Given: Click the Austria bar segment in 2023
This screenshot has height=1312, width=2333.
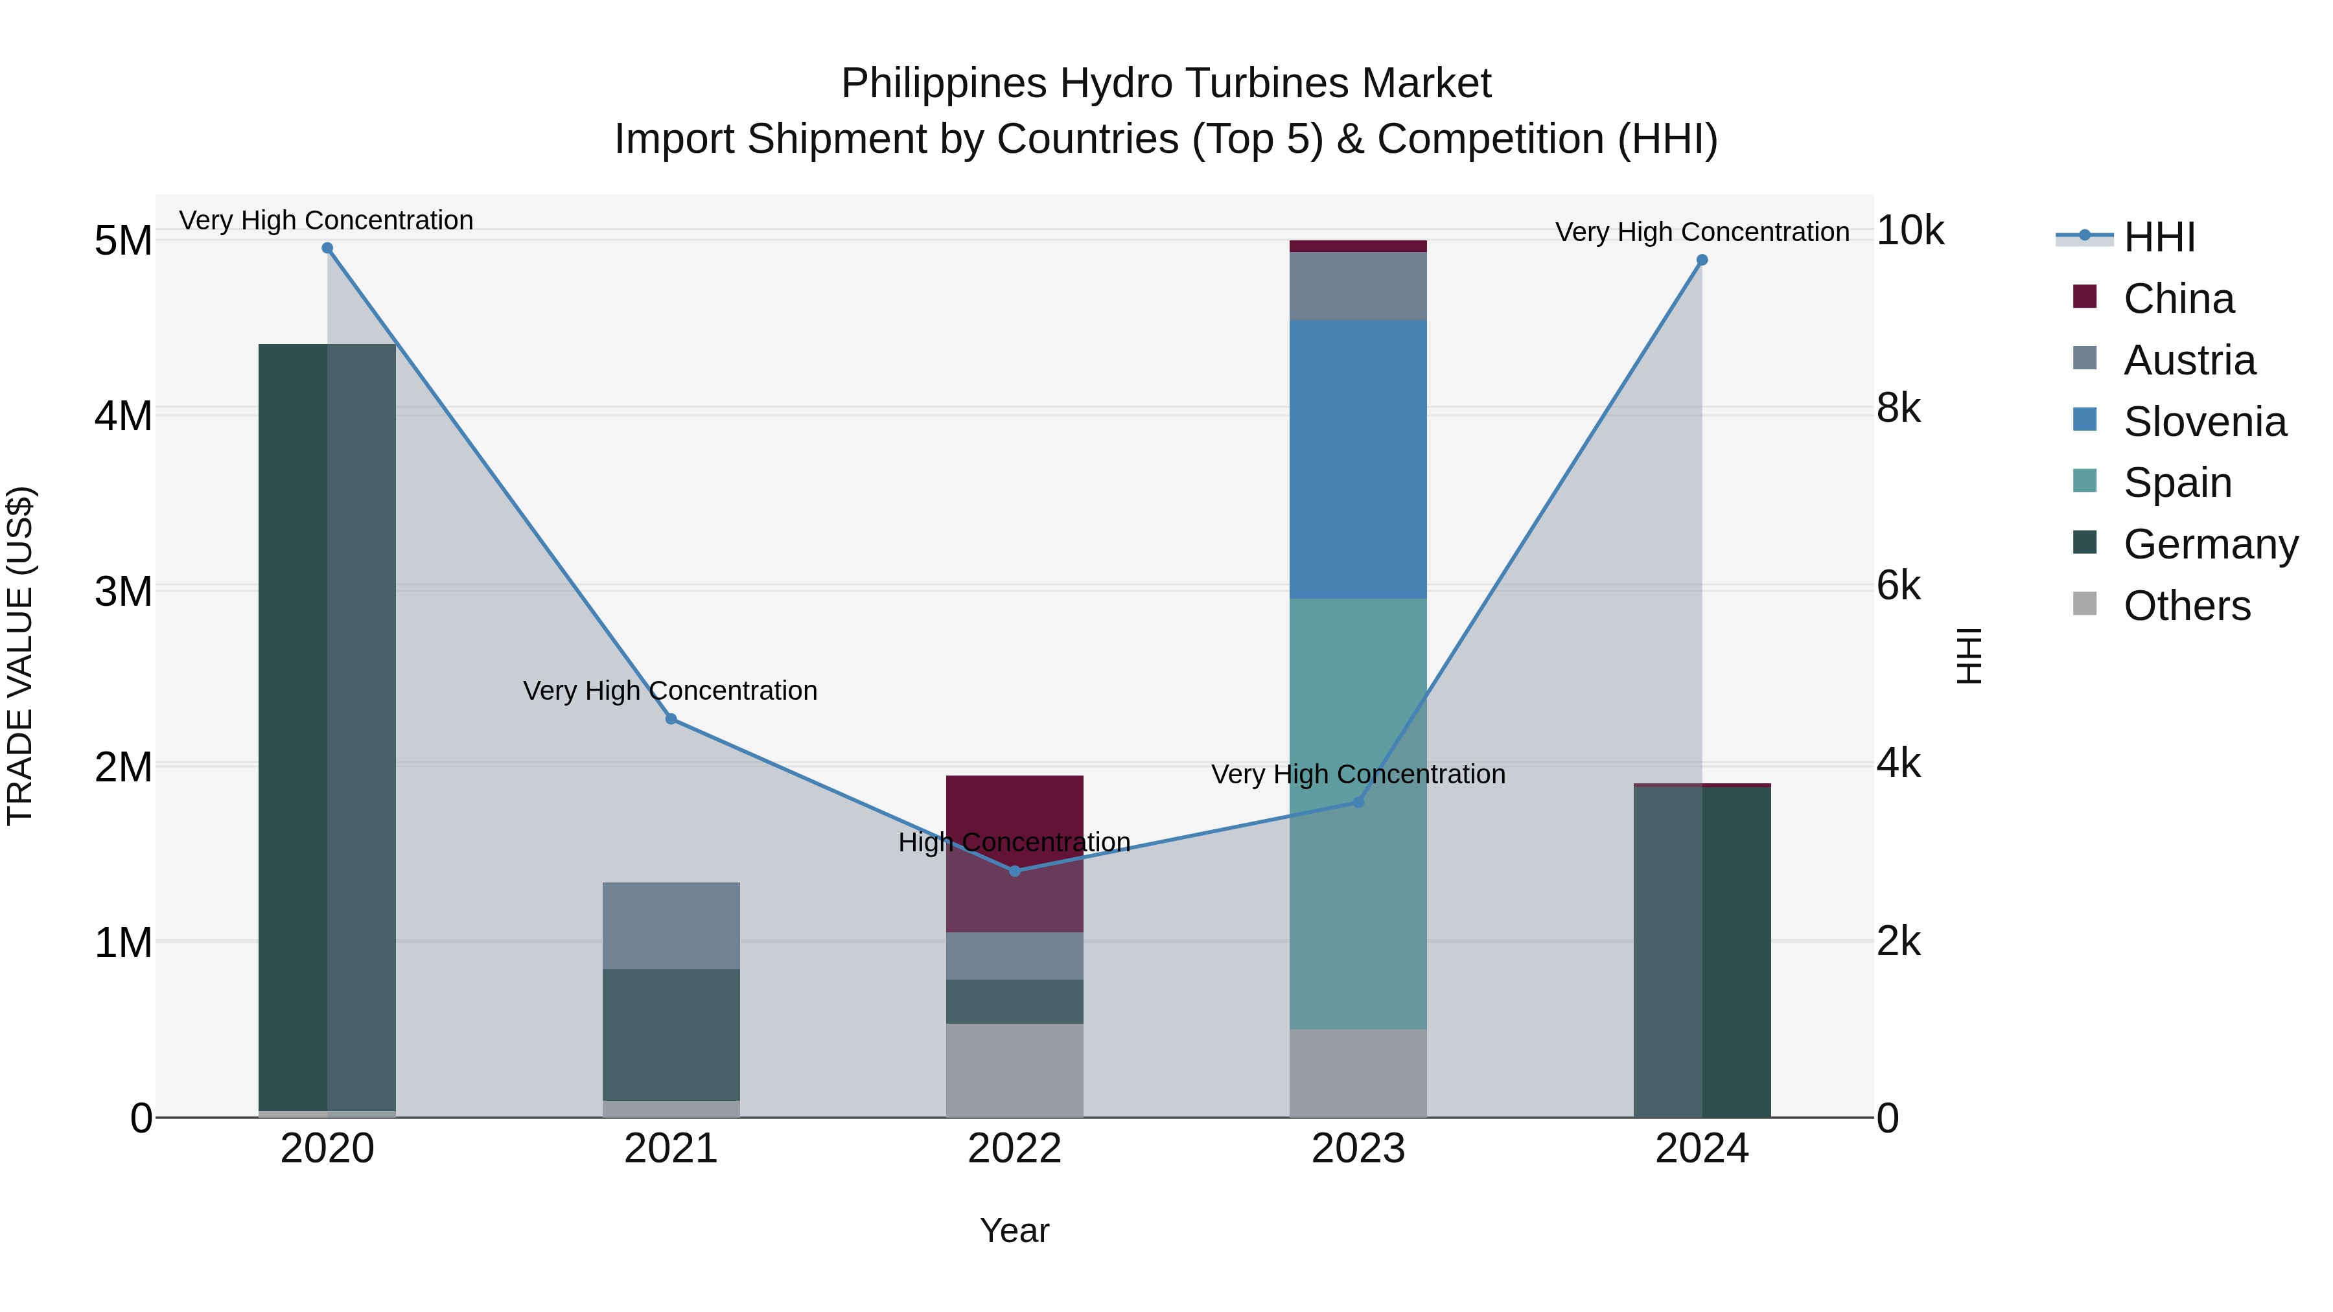Looking at the screenshot, I should coord(1358,286).
